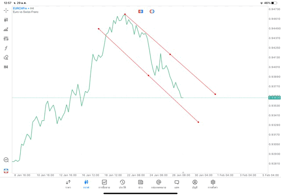Open the indicators function icon

[x=6, y=48]
